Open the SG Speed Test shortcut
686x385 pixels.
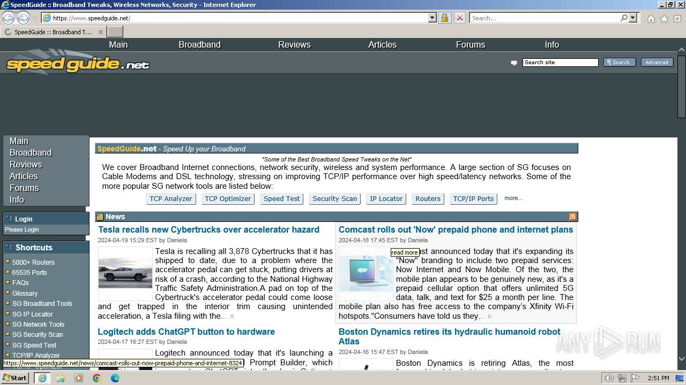coord(34,345)
